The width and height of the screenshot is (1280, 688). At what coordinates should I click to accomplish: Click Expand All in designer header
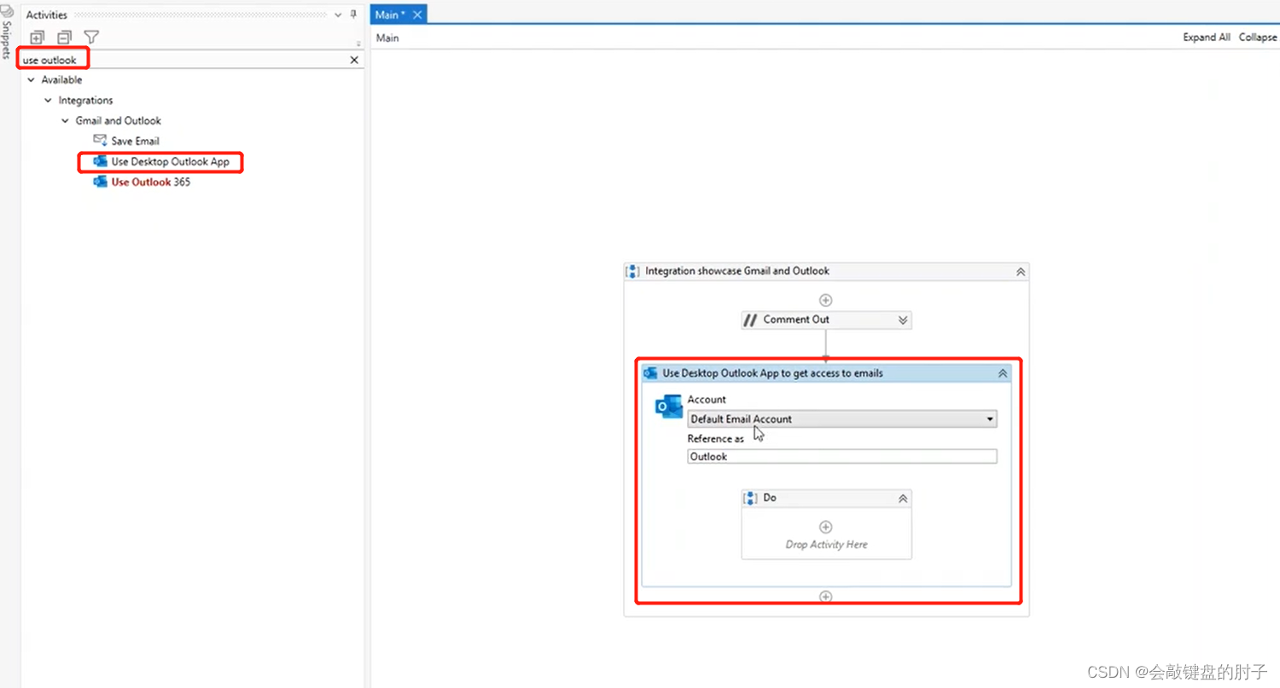coord(1207,38)
